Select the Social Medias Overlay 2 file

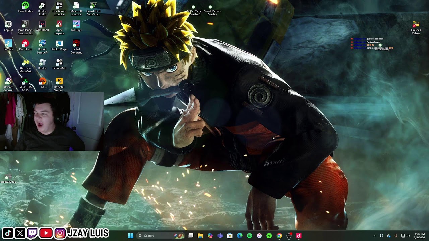coord(195,10)
